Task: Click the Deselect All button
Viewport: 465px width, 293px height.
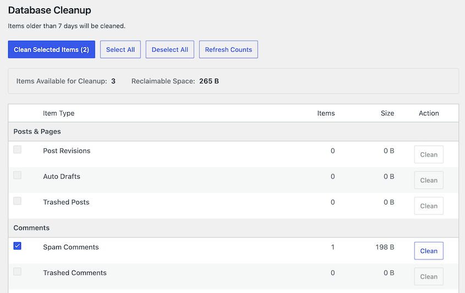Action: (x=169, y=49)
